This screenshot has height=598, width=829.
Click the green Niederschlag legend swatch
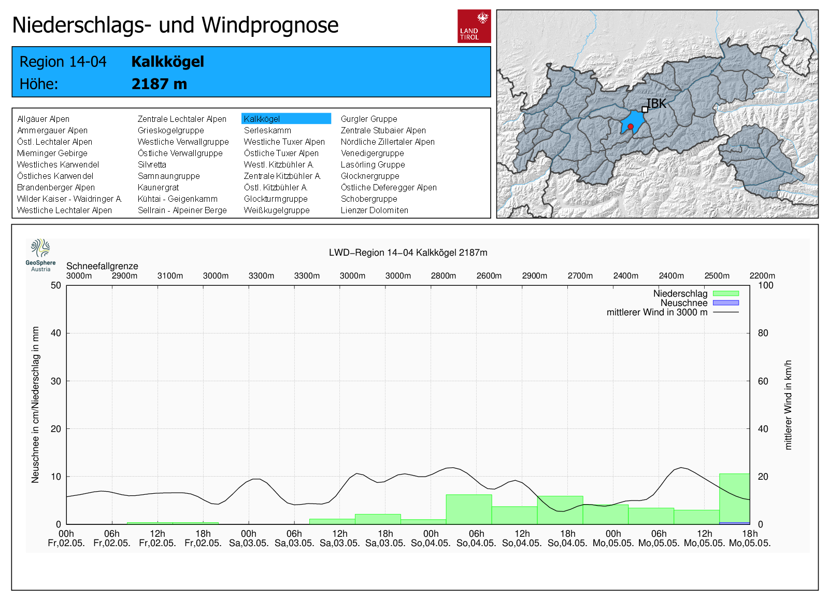click(725, 294)
